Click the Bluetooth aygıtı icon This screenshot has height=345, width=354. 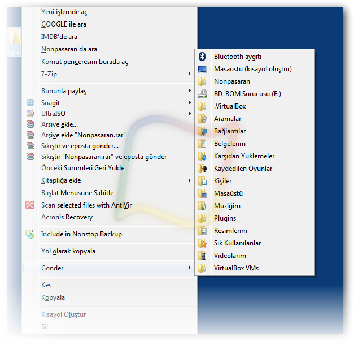point(202,57)
